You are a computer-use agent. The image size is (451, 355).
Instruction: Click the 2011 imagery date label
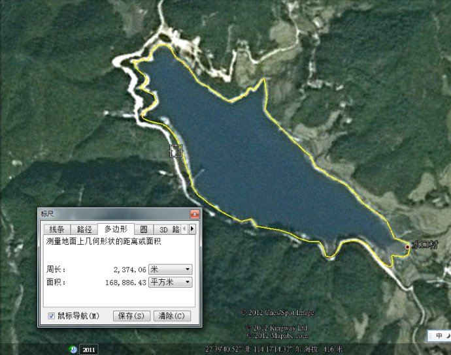tap(89, 350)
